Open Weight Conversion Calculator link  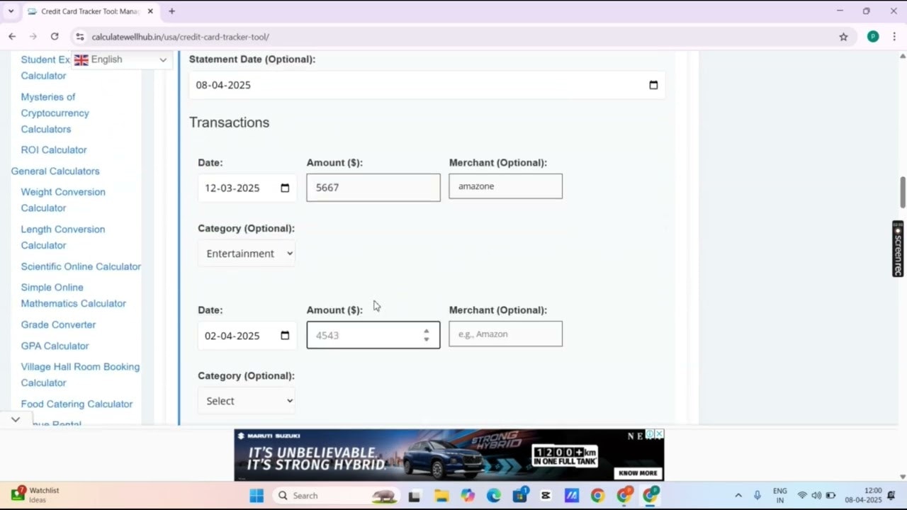coord(63,200)
